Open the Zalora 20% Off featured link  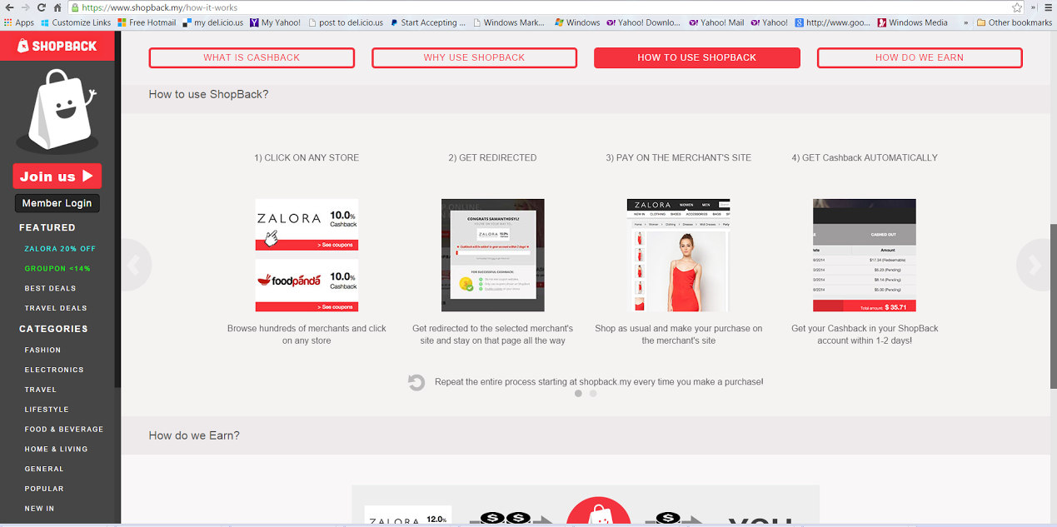tap(60, 249)
